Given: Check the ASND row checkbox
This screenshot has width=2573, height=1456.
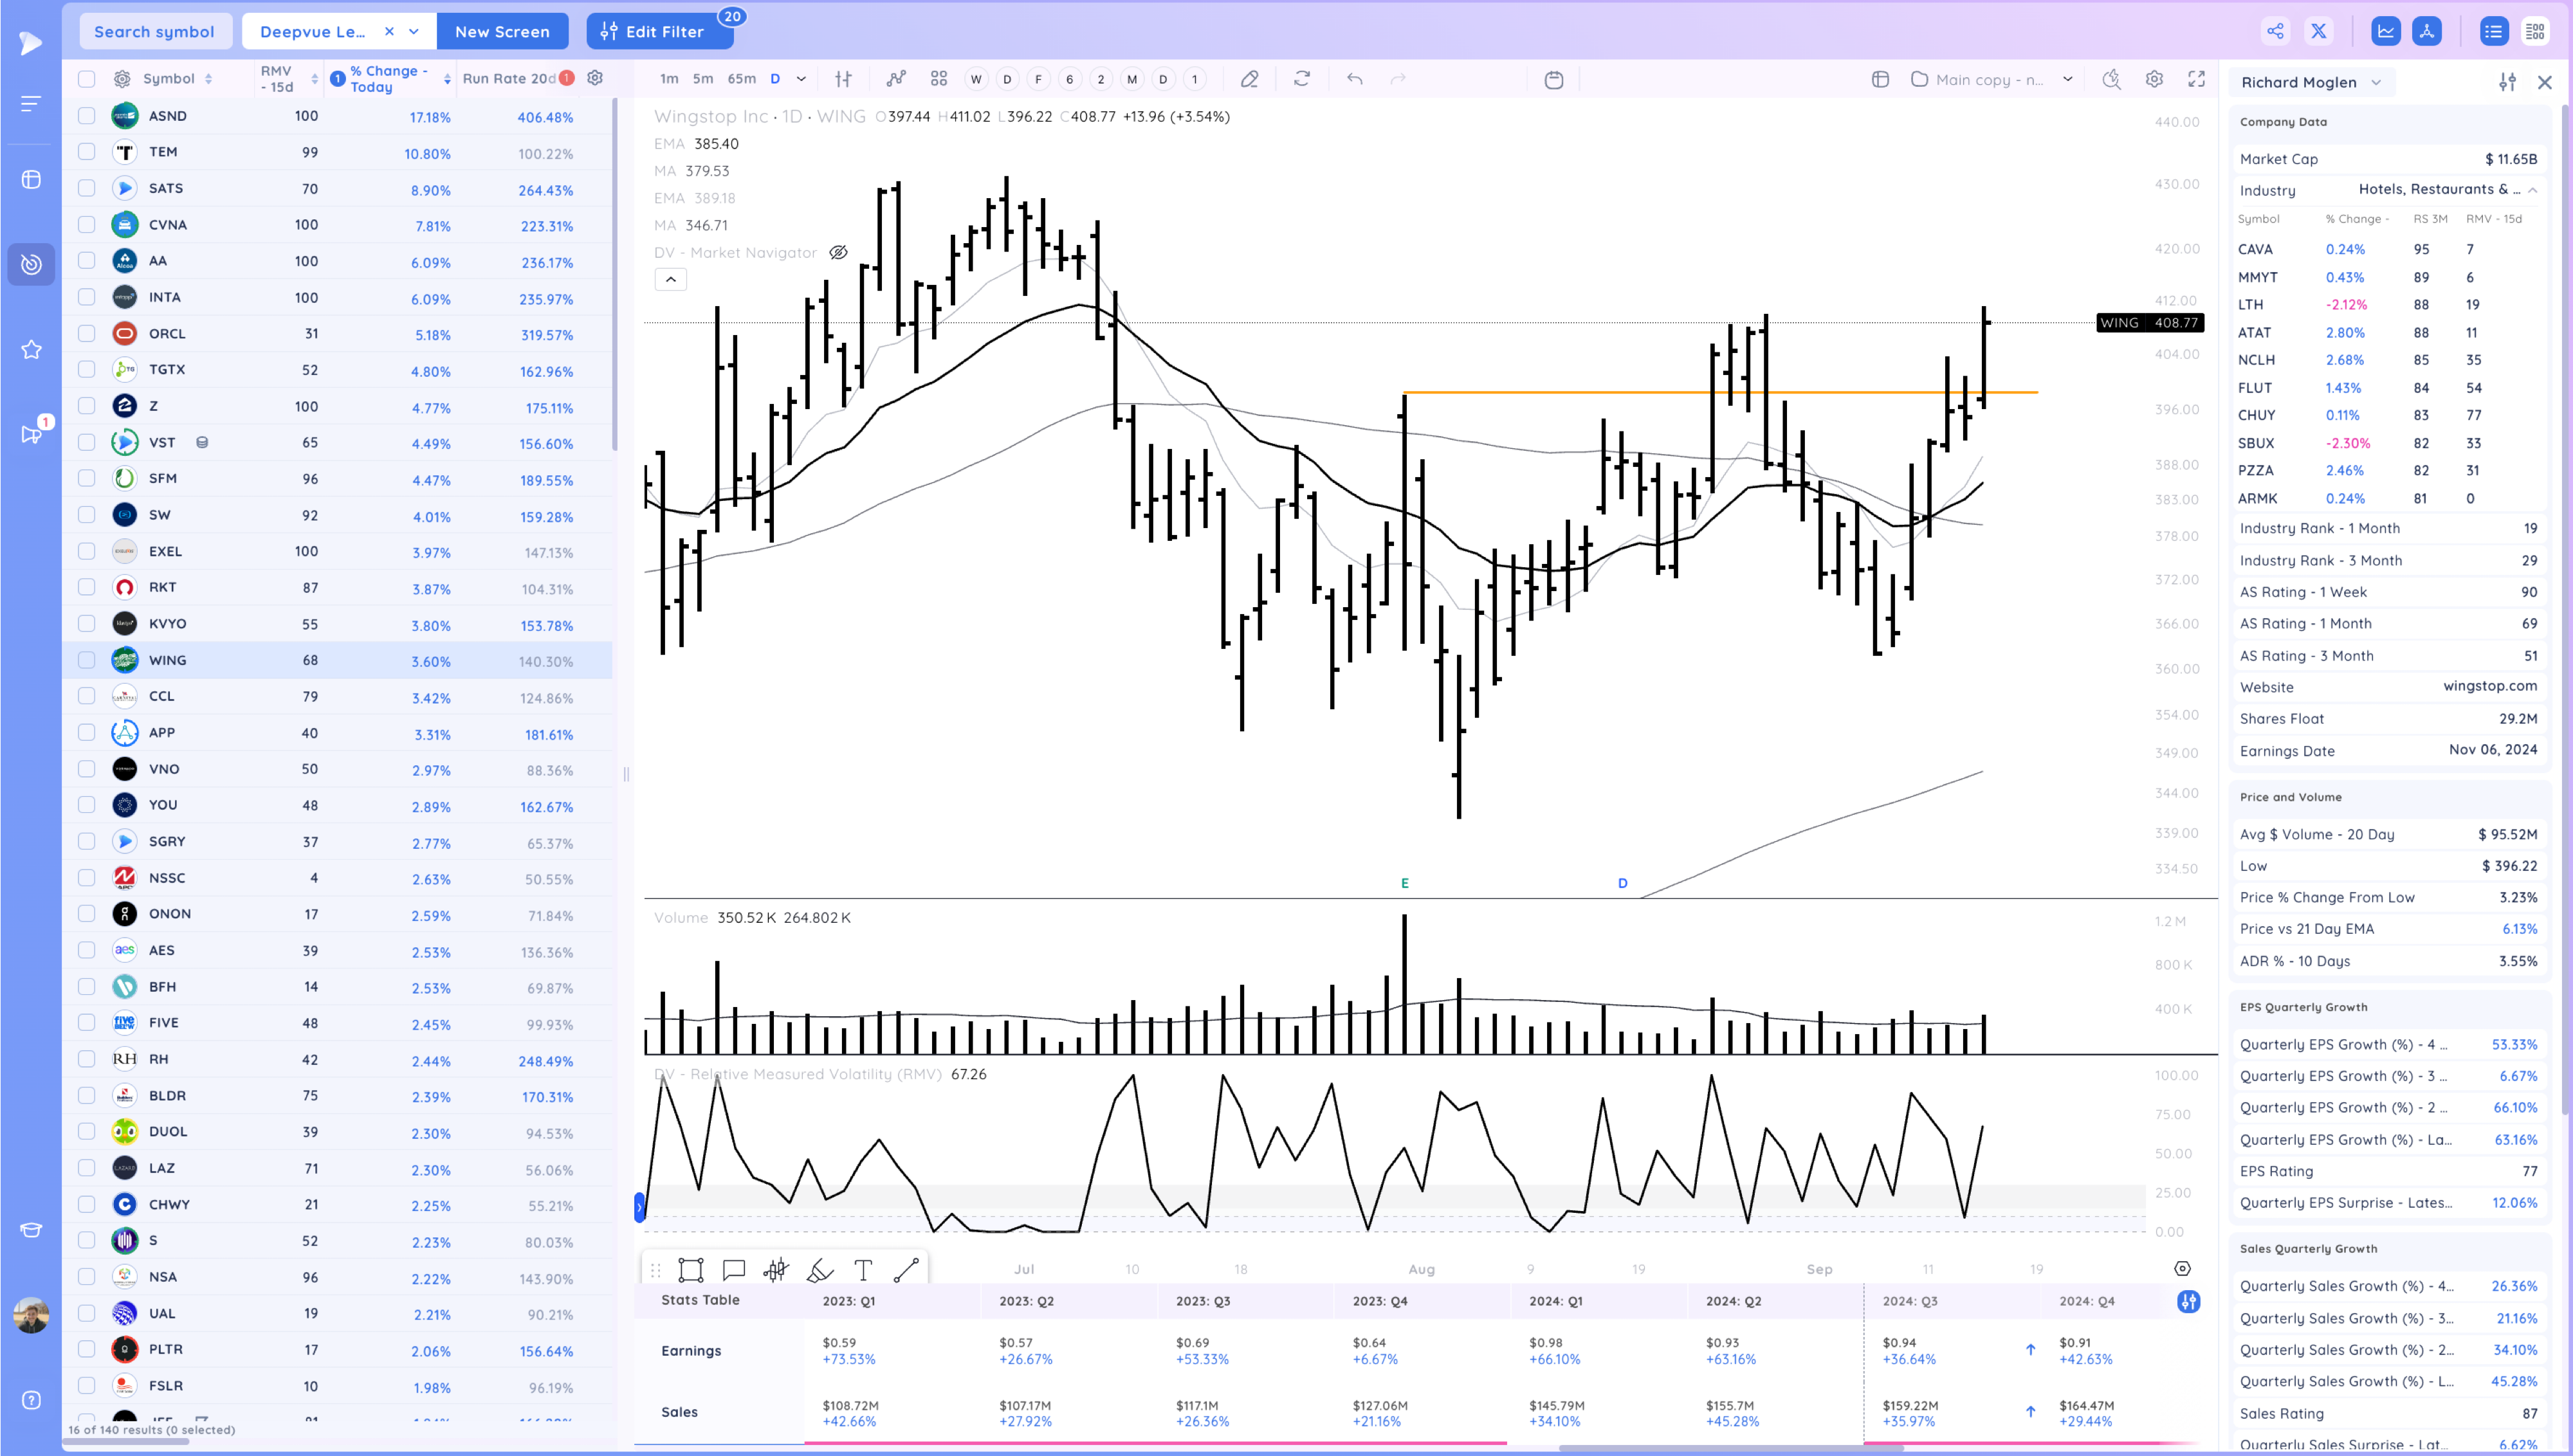Looking at the screenshot, I should tap(87, 116).
